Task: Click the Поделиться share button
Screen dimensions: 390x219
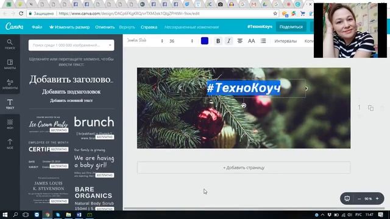Action: (291, 27)
